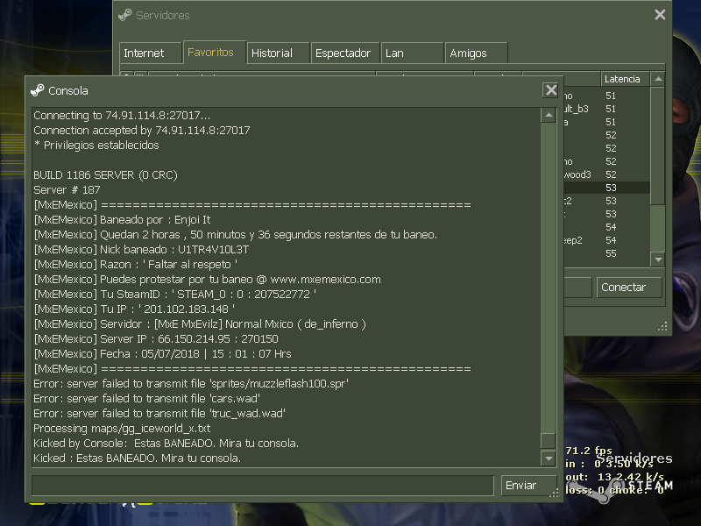Select the server row with latency 55

tap(606, 253)
